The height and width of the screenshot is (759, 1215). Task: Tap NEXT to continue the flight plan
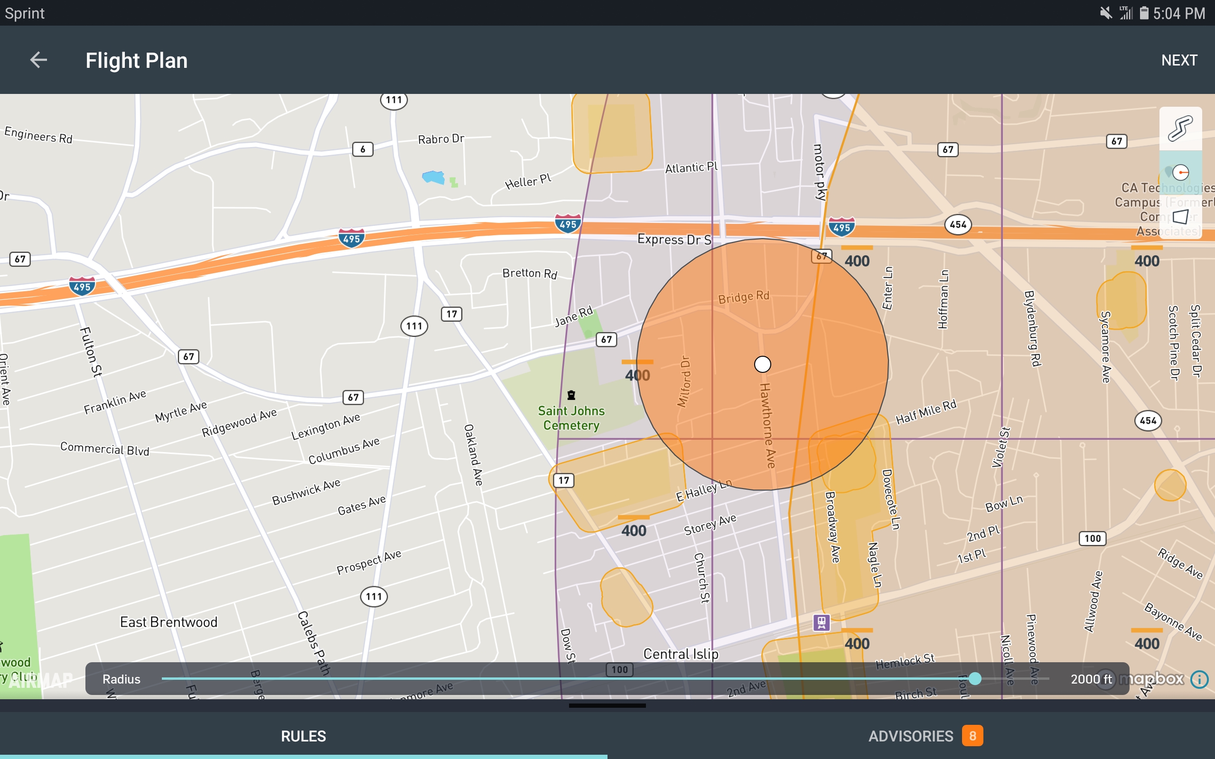pyautogui.click(x=1179, y=60)
